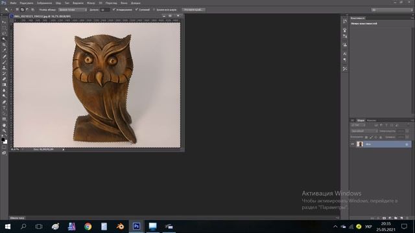The width and height of the screenshot is (415, 233).
Task: Click the Refine Edge button
Action: (x=193, y=10)
